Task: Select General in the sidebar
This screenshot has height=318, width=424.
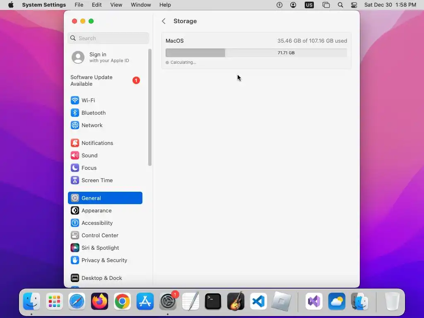Action: pyautogui.click(x=105, y=198)
